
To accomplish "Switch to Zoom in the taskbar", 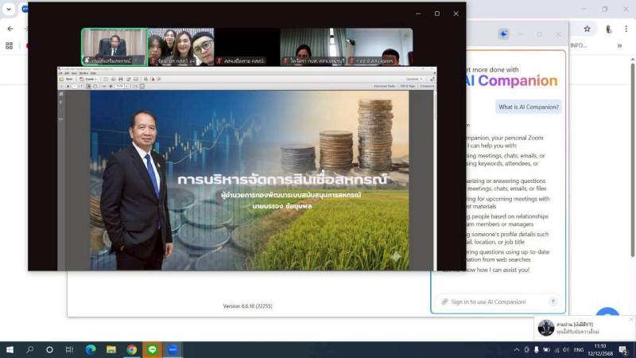I will [173, 349].
